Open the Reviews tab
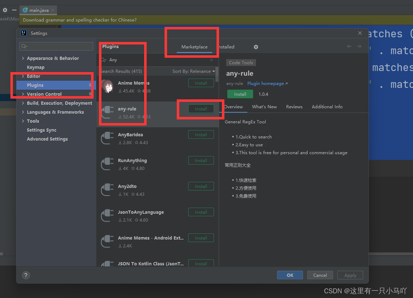Viewport: 413px width, 298px height. pyautogui.click(x=294, y=107)
